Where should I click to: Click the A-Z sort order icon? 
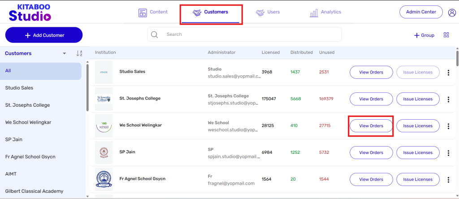pos(79,53)
